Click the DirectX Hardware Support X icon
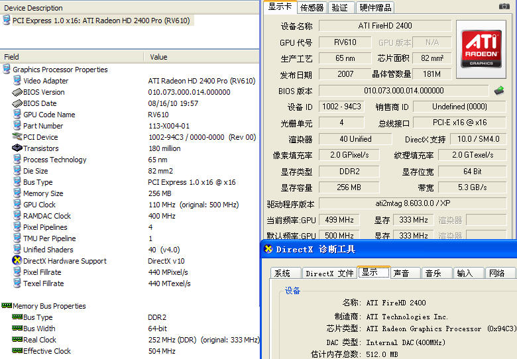The width and height of the screenshot is (517, 359). pos(17,260)
